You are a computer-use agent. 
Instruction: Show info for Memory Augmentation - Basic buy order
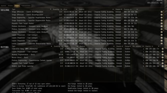pyautogui.click(x=162, y=55)
